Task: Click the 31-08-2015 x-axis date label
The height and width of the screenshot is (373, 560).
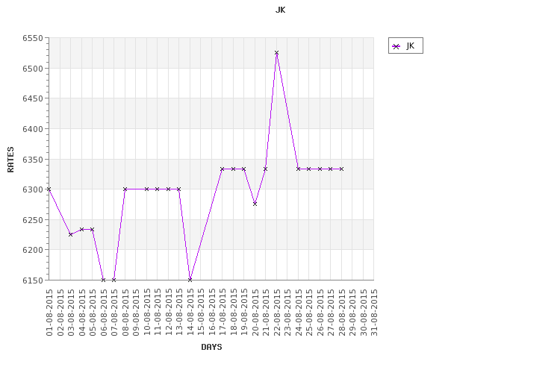Action: click(374, 313)
